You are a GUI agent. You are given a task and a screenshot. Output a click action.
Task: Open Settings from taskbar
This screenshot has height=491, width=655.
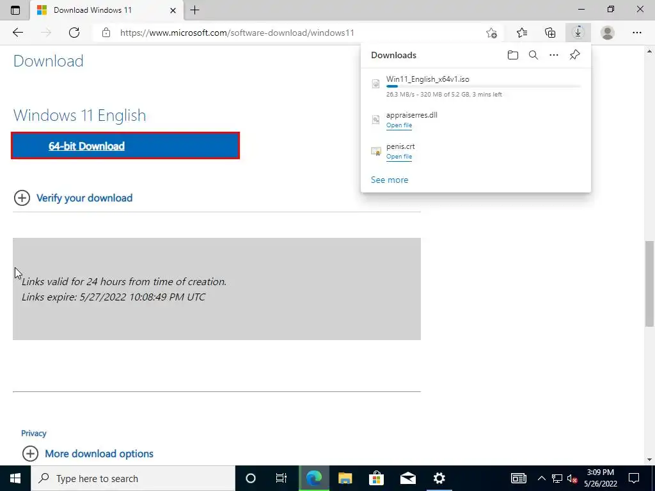coord(439,478)
